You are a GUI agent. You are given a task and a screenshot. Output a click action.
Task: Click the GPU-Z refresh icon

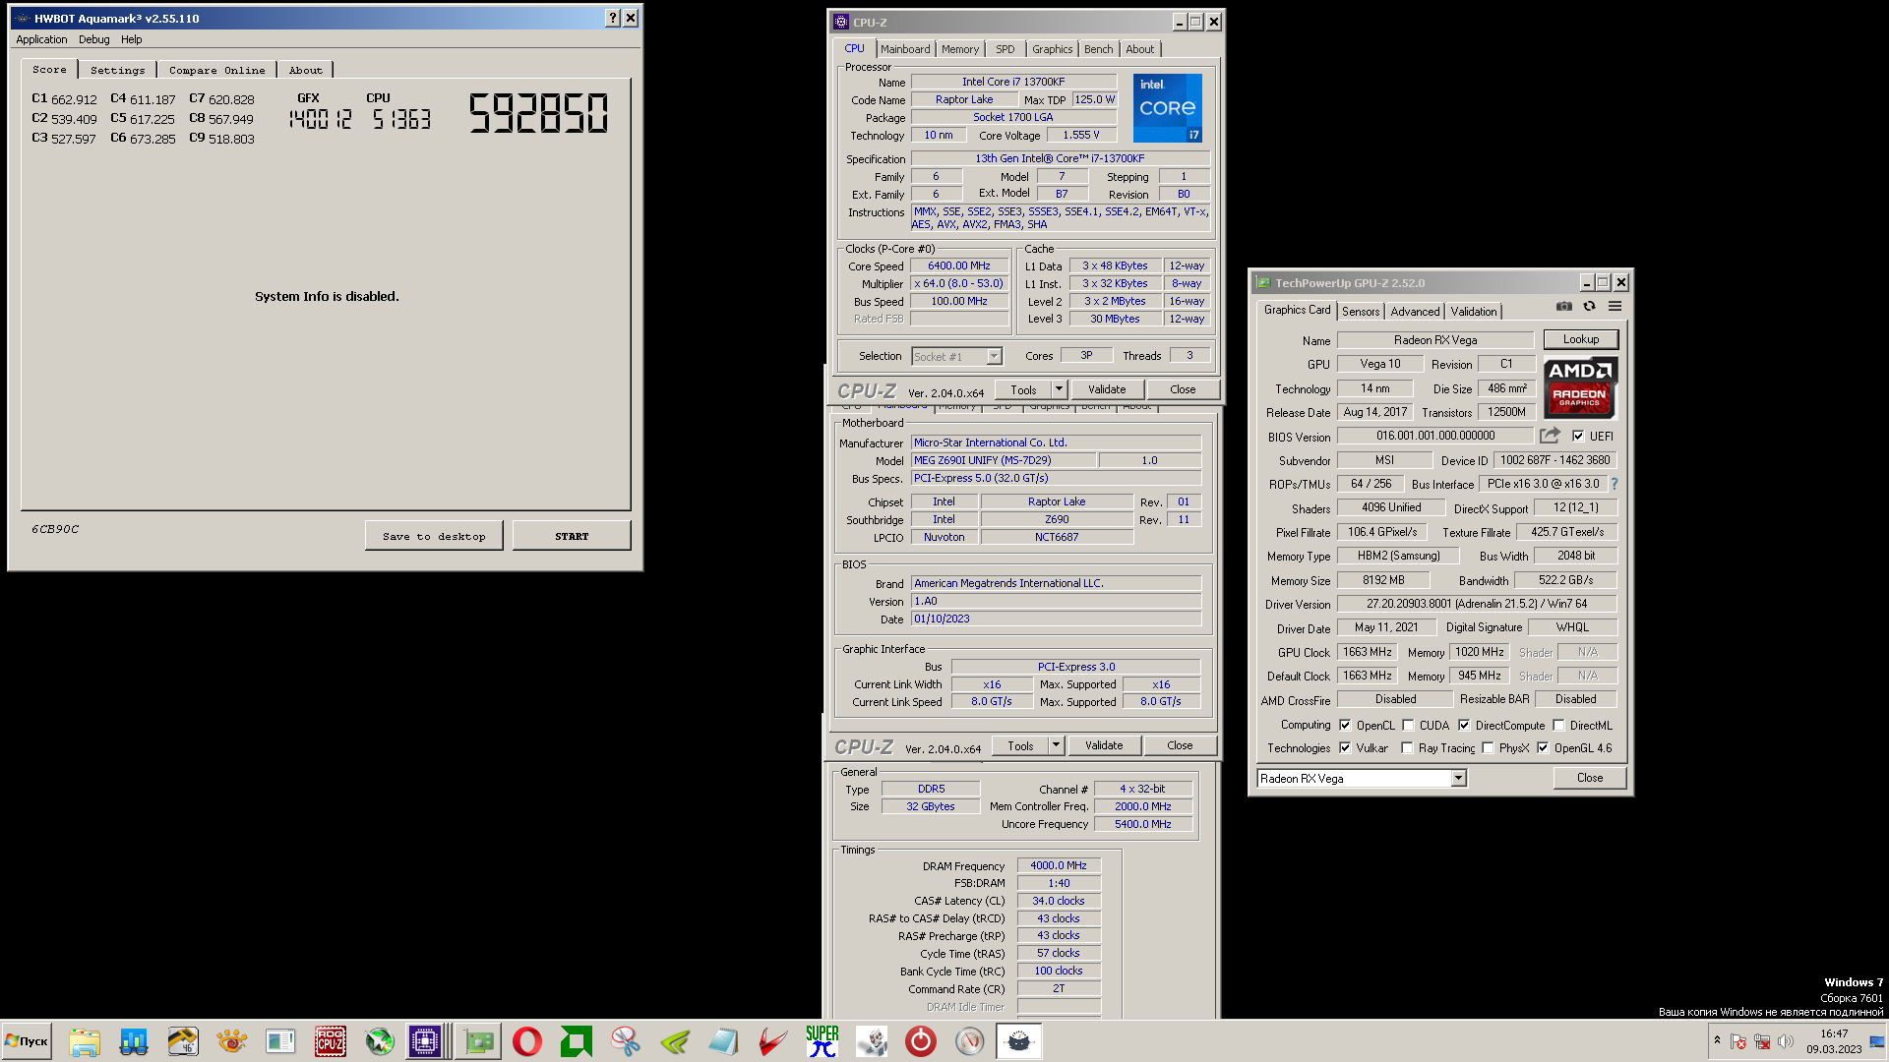1589,307
